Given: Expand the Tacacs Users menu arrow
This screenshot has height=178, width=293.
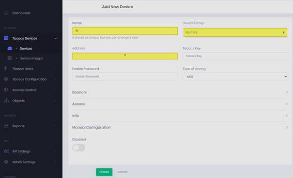Looking at the screenshot, I should [55, 69].
